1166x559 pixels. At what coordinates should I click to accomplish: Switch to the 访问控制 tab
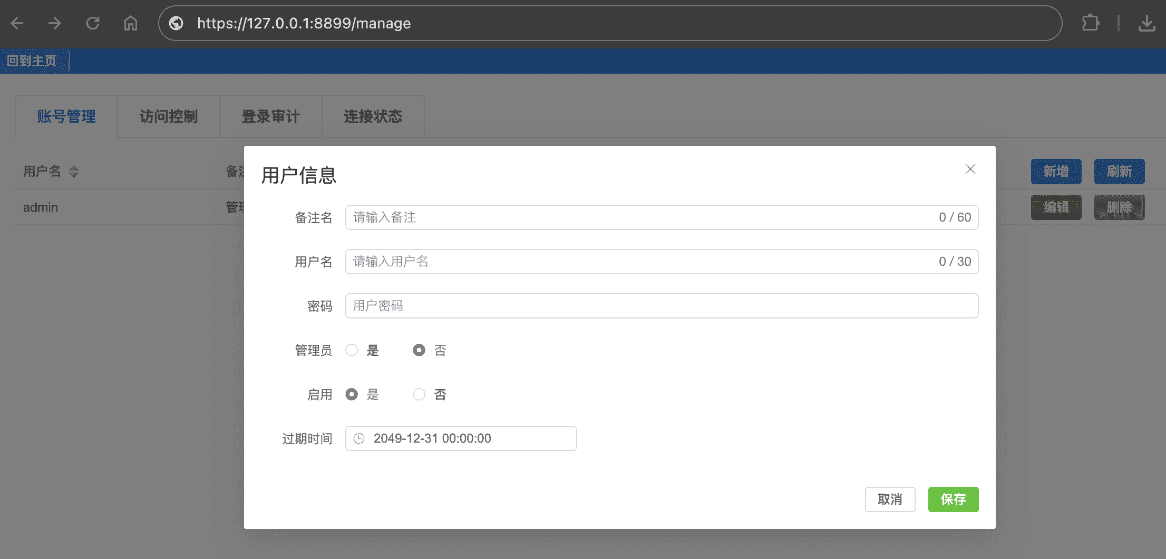pos(169,116)
